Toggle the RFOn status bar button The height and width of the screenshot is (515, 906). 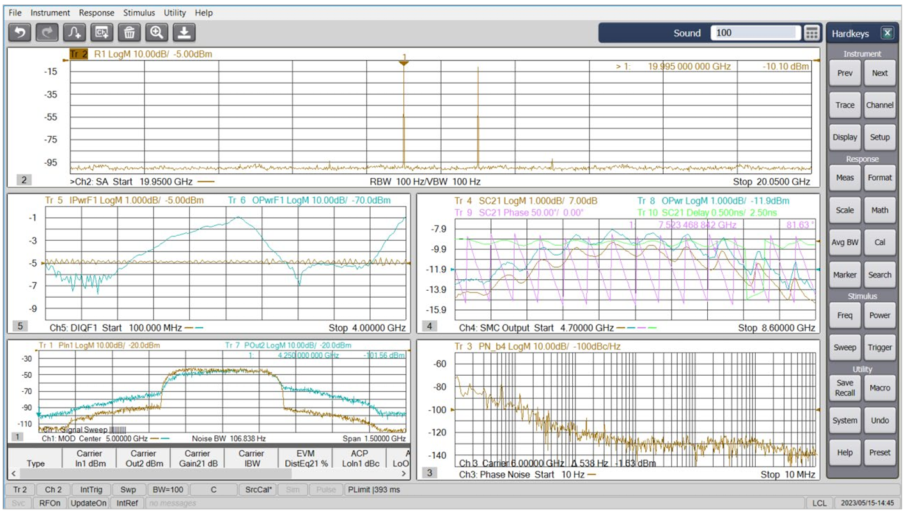50,503
